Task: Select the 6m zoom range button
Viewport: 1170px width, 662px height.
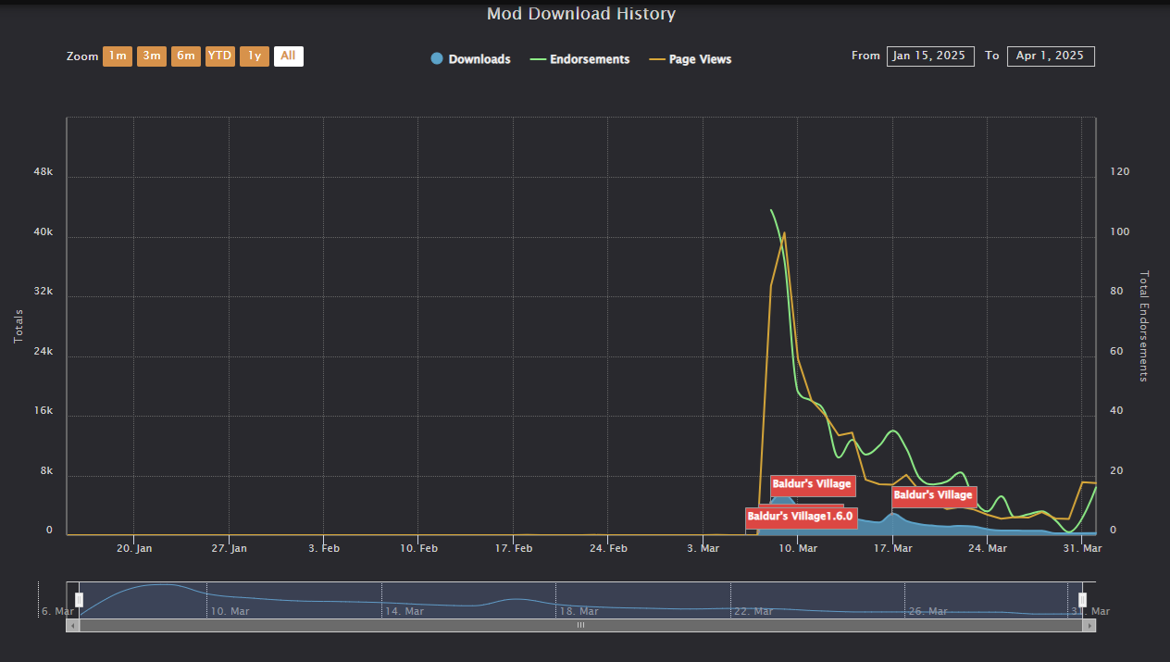Action: pos(186,56)
